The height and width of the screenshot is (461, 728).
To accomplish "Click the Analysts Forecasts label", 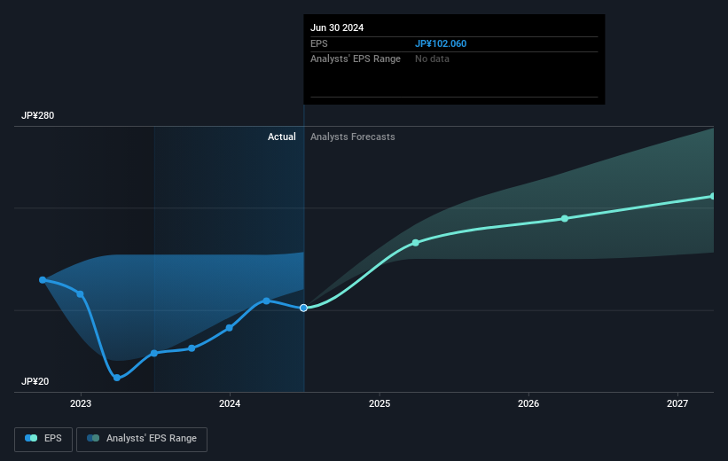I will coord(352,137).
